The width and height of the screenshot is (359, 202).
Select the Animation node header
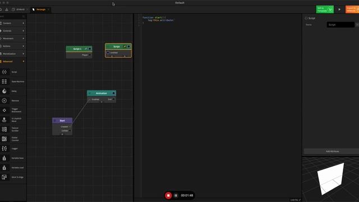102,93
